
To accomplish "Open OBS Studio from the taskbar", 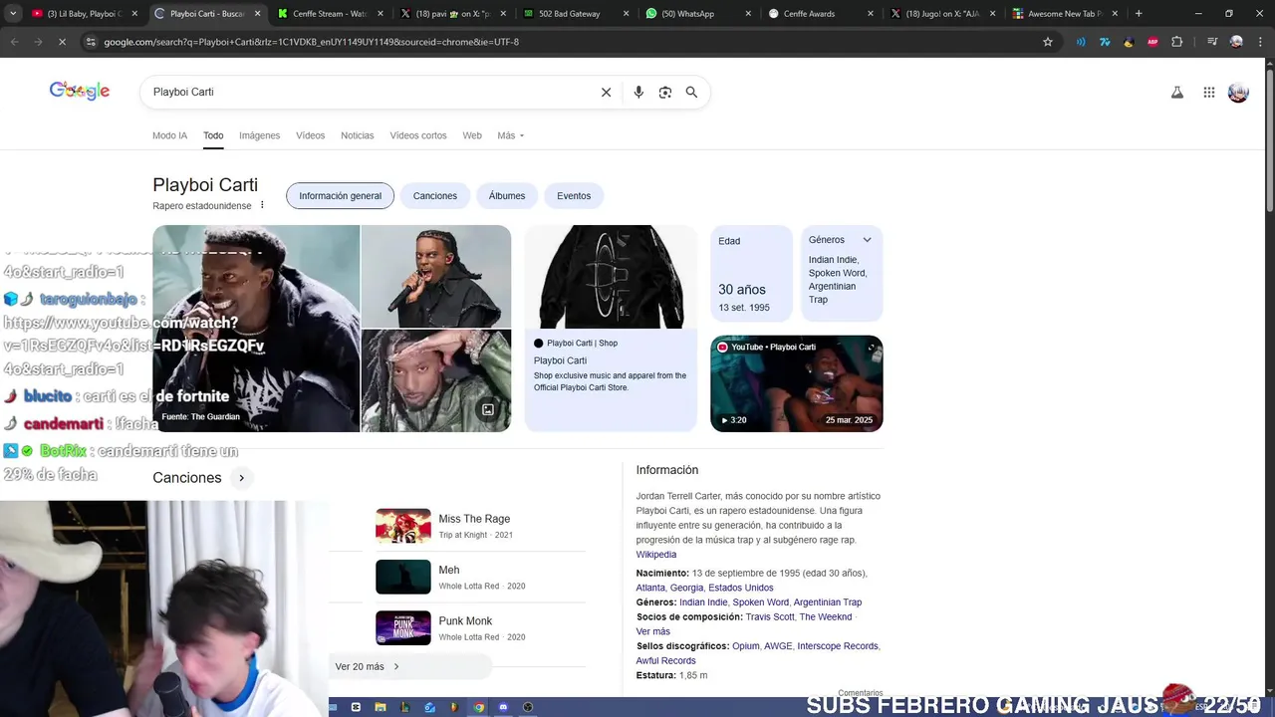I will (528, 707).
